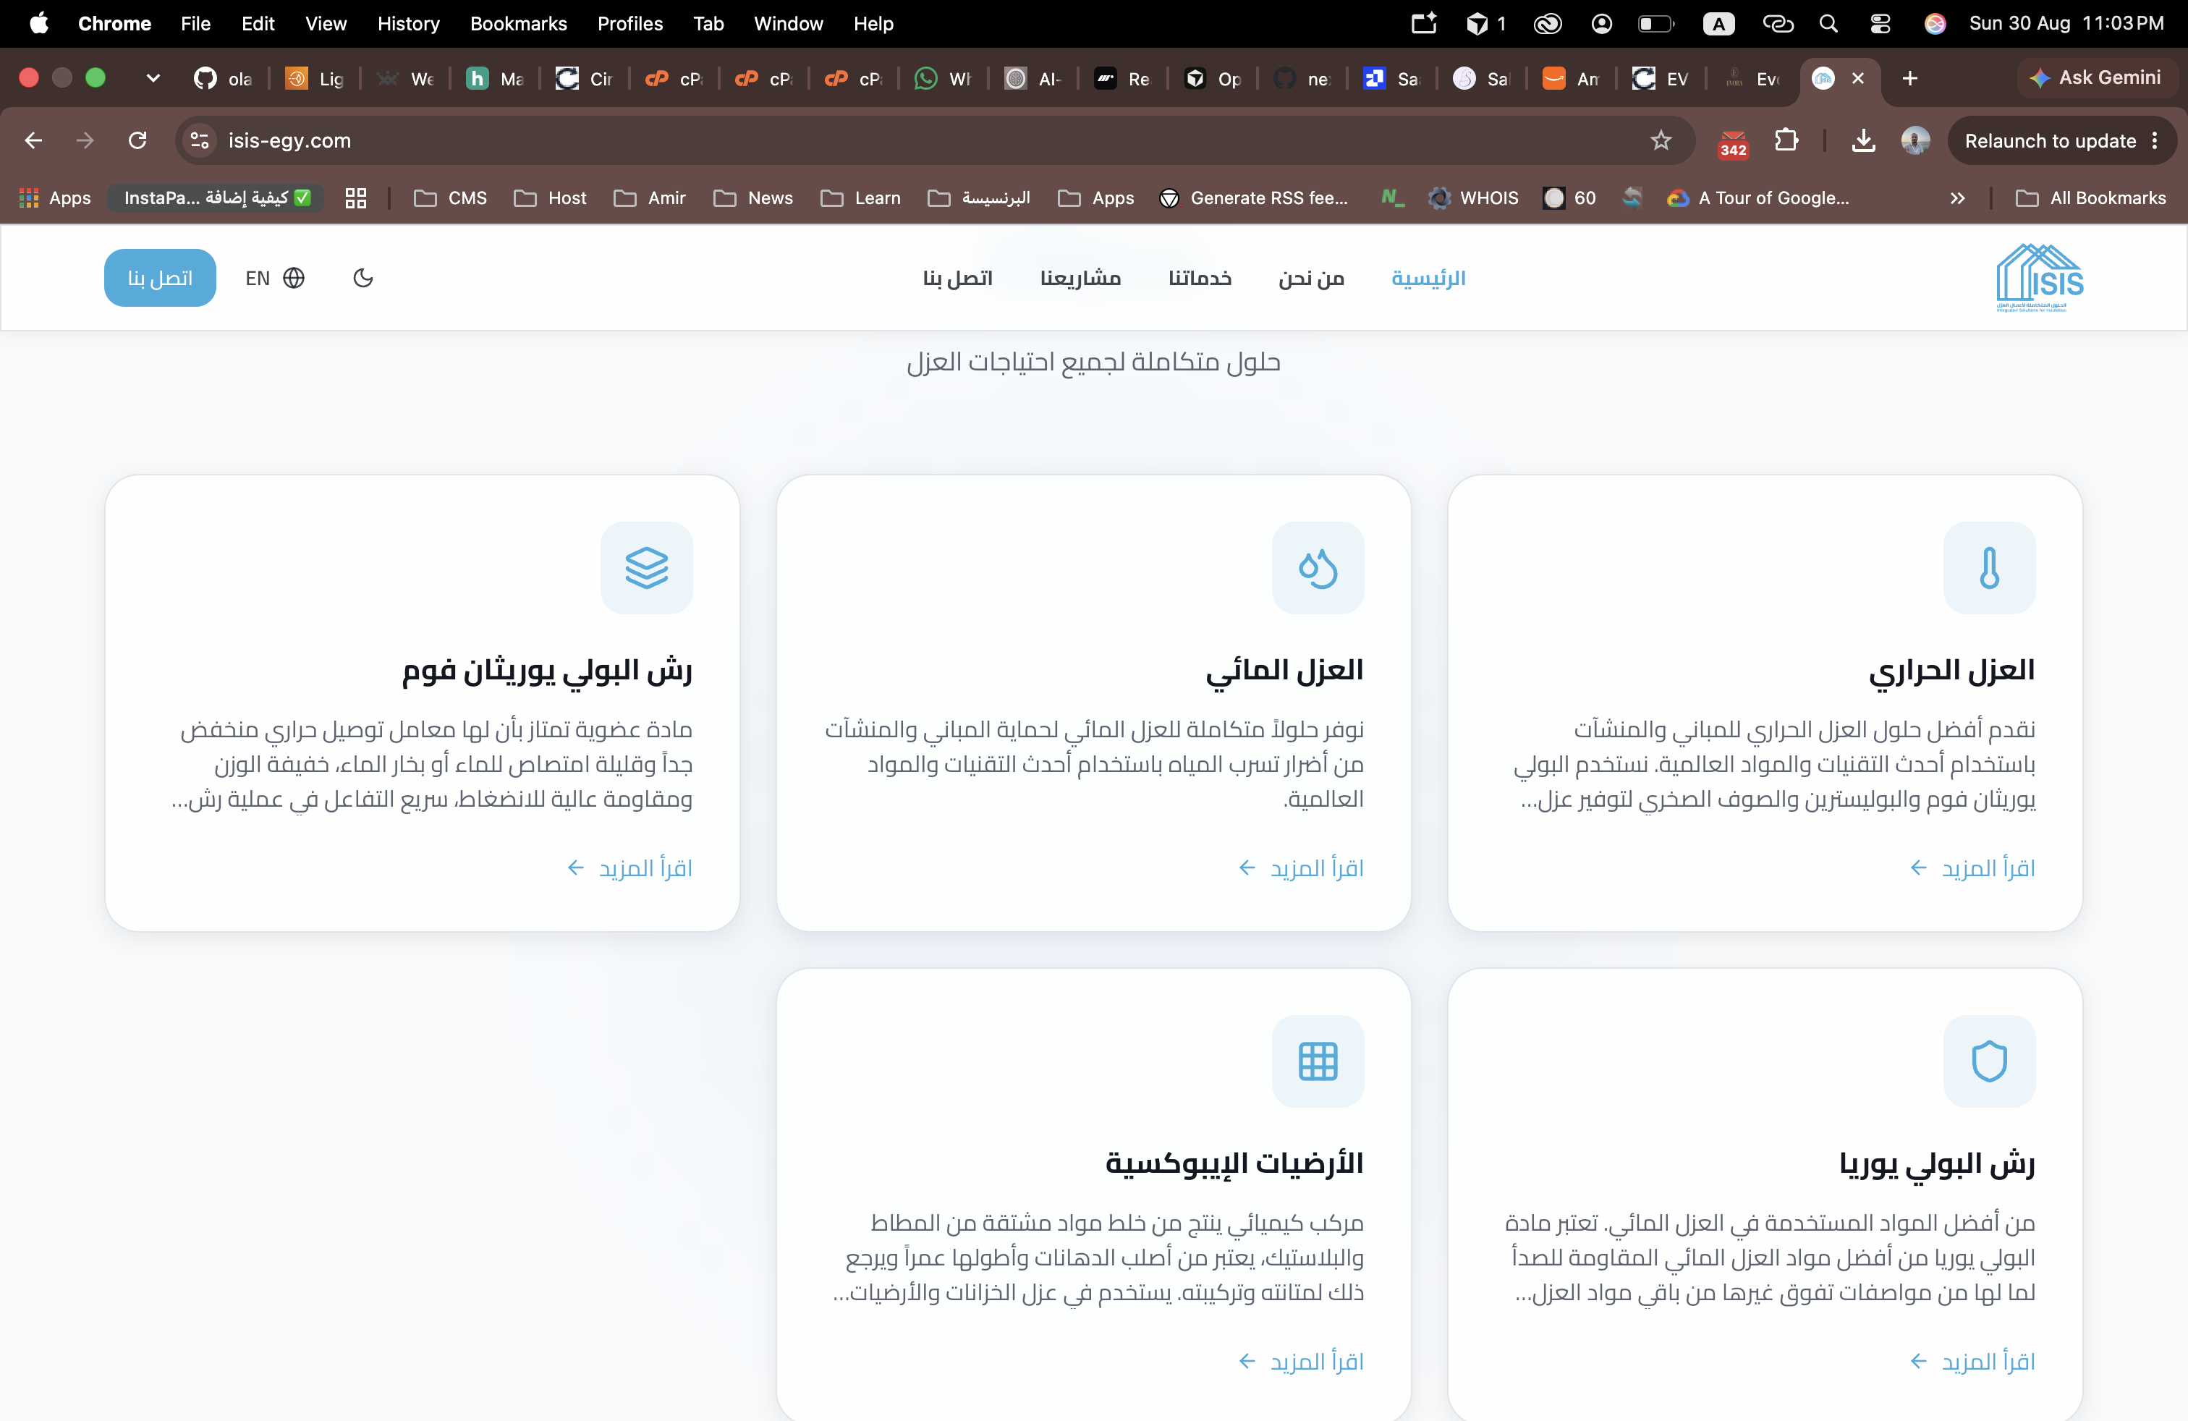The height and width of the screenshot is (1421, 2188).
Task: Open Generate RSS fee... bookmark
Action: (x=1254, y=198)
